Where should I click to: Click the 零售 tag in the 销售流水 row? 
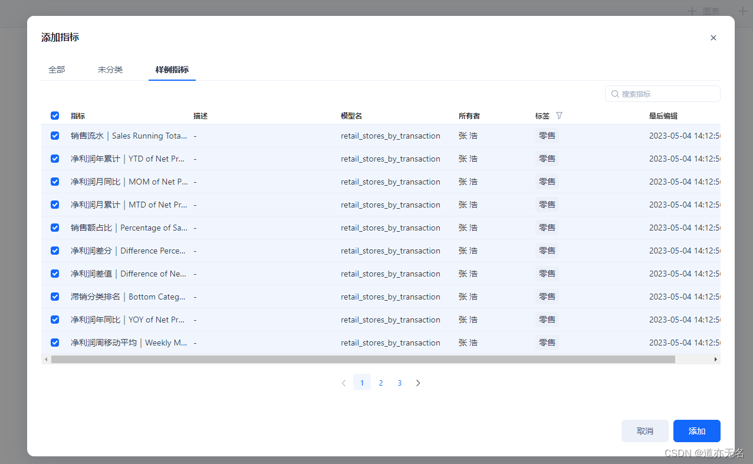[547, 136]
